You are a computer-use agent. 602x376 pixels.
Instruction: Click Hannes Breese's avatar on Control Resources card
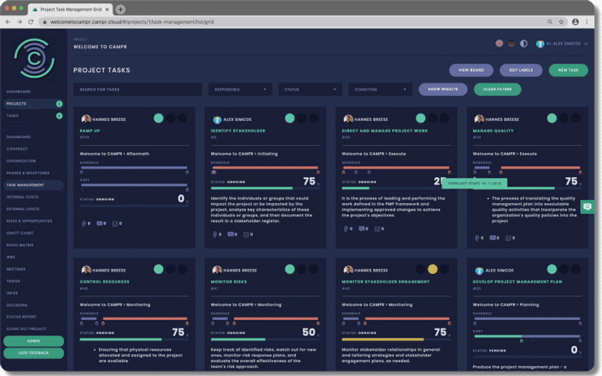coord(86,270)
